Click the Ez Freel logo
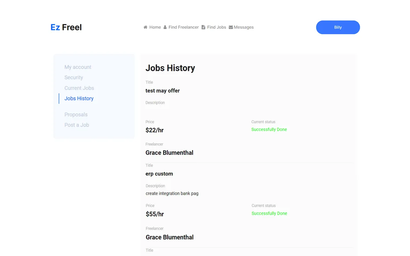This screenshot has width=410, height=256. coord(66,27)
